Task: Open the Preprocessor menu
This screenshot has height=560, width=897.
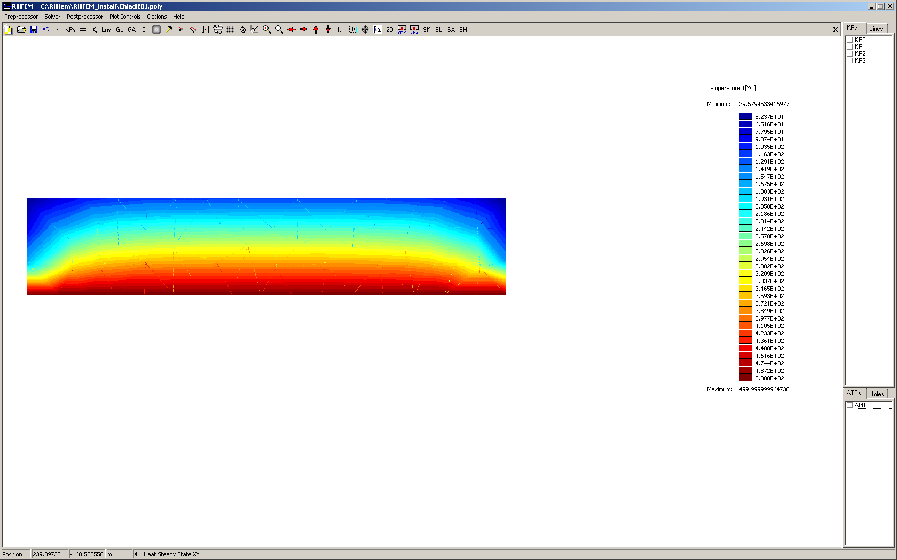Action: tap(21, 17)
